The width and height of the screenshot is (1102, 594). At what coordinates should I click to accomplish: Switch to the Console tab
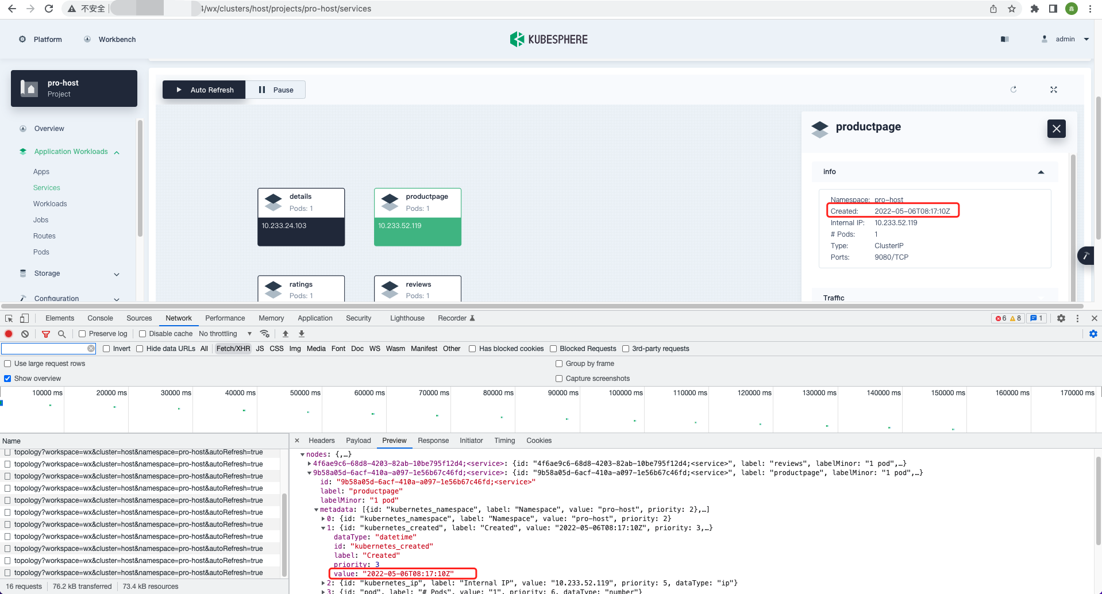(100, 318)
